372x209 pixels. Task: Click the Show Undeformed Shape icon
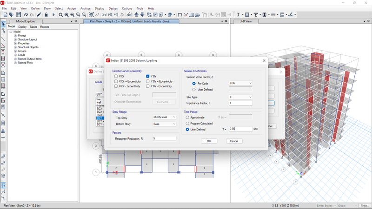coord(180,15)
